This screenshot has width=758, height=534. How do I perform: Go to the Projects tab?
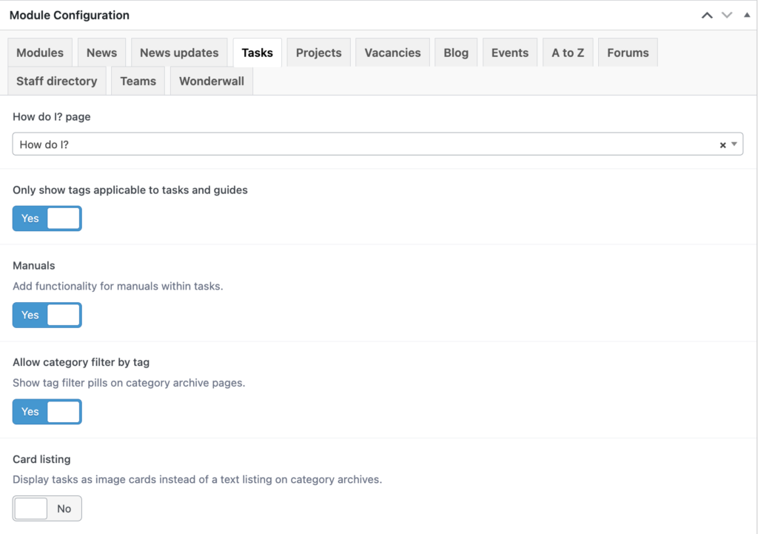pos(318,53)
